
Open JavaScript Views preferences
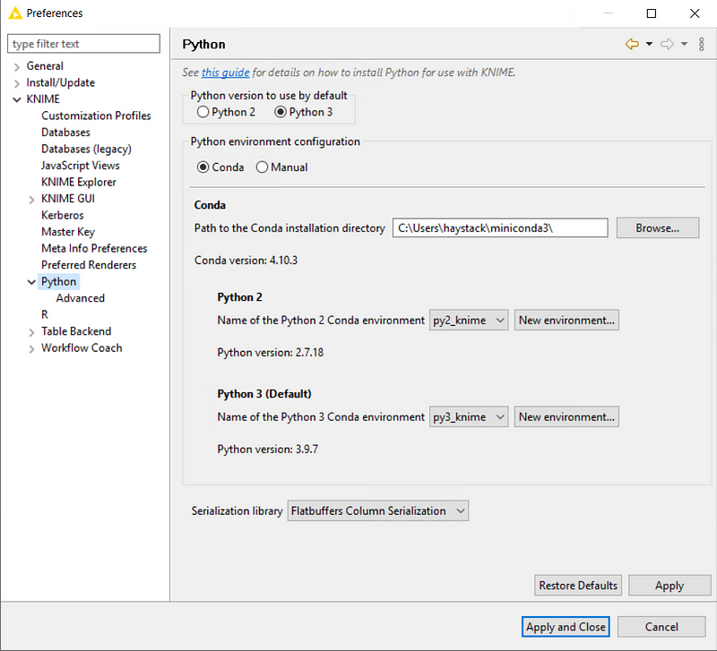pos(81,166)
